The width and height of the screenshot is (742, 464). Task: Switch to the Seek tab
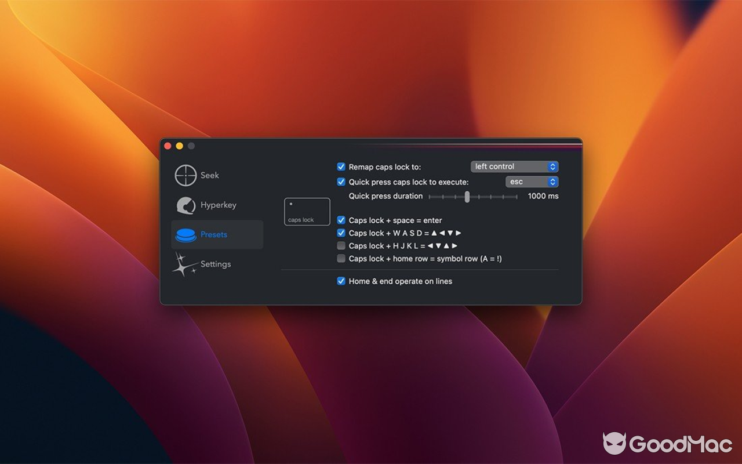coord(210,175)
